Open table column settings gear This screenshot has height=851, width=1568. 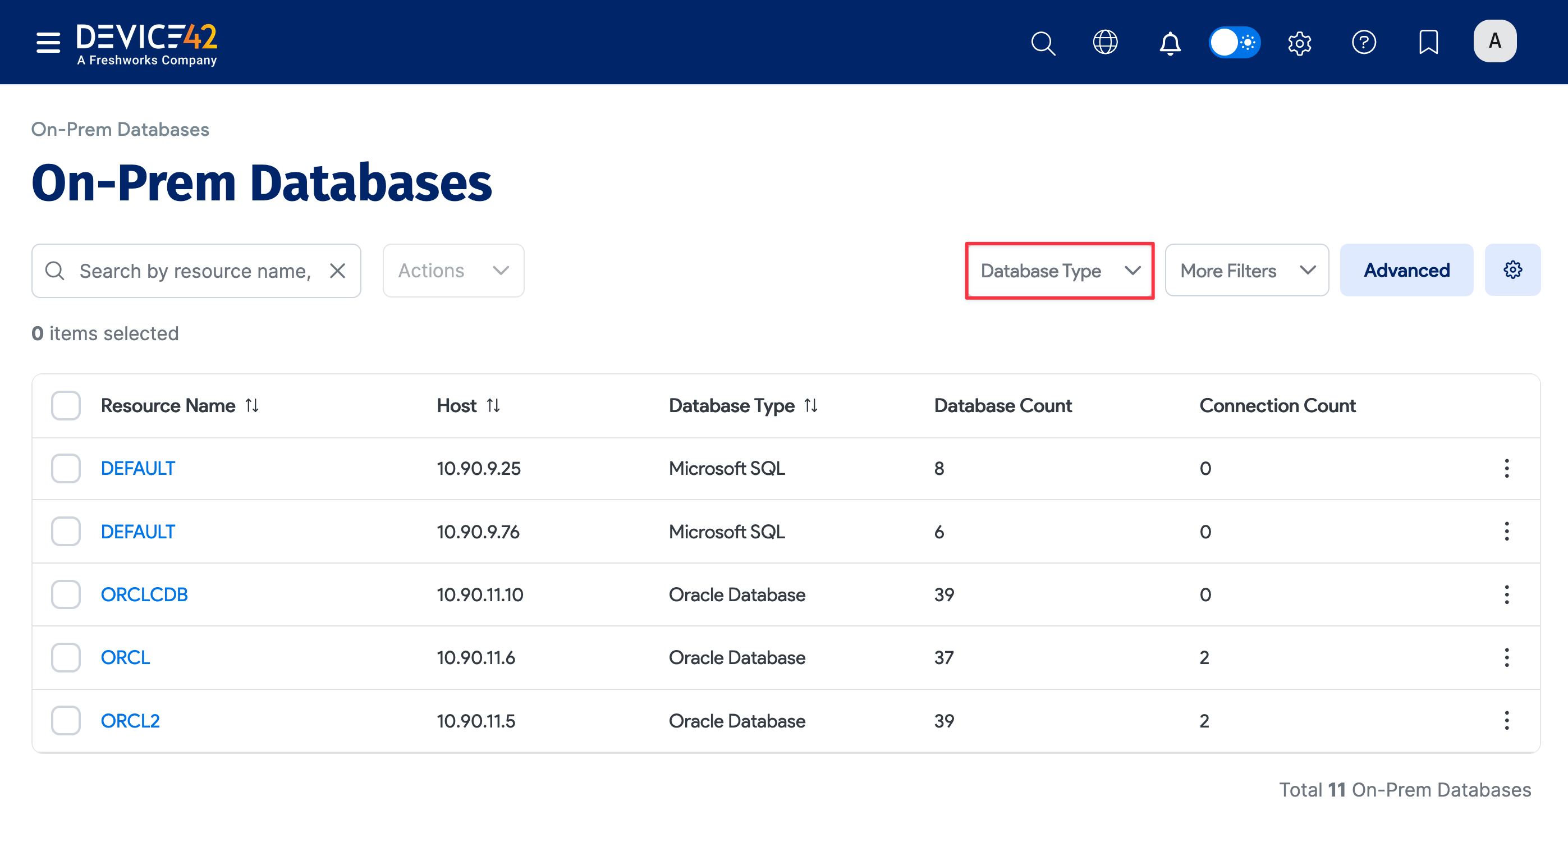tap(1512, 269)
